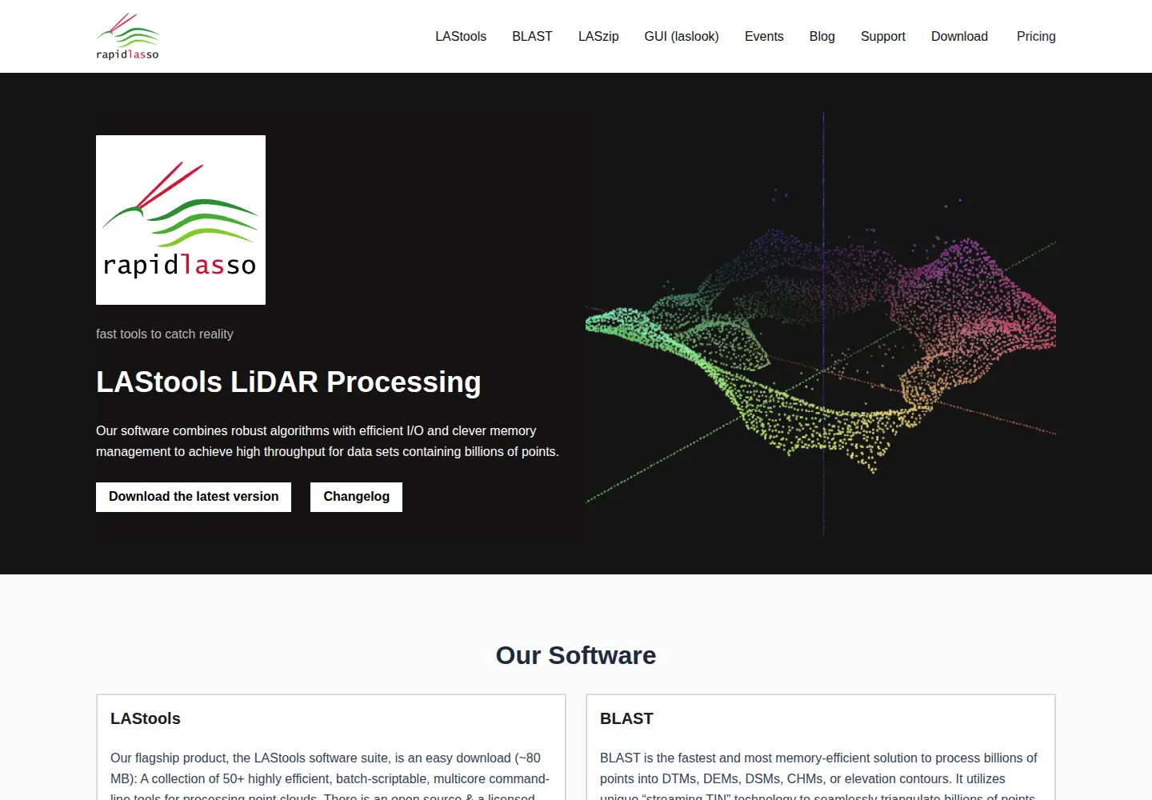The height and width of the screenshot is (800, 1152).
Task: Visit the Blog page
Action: (822, 37)
